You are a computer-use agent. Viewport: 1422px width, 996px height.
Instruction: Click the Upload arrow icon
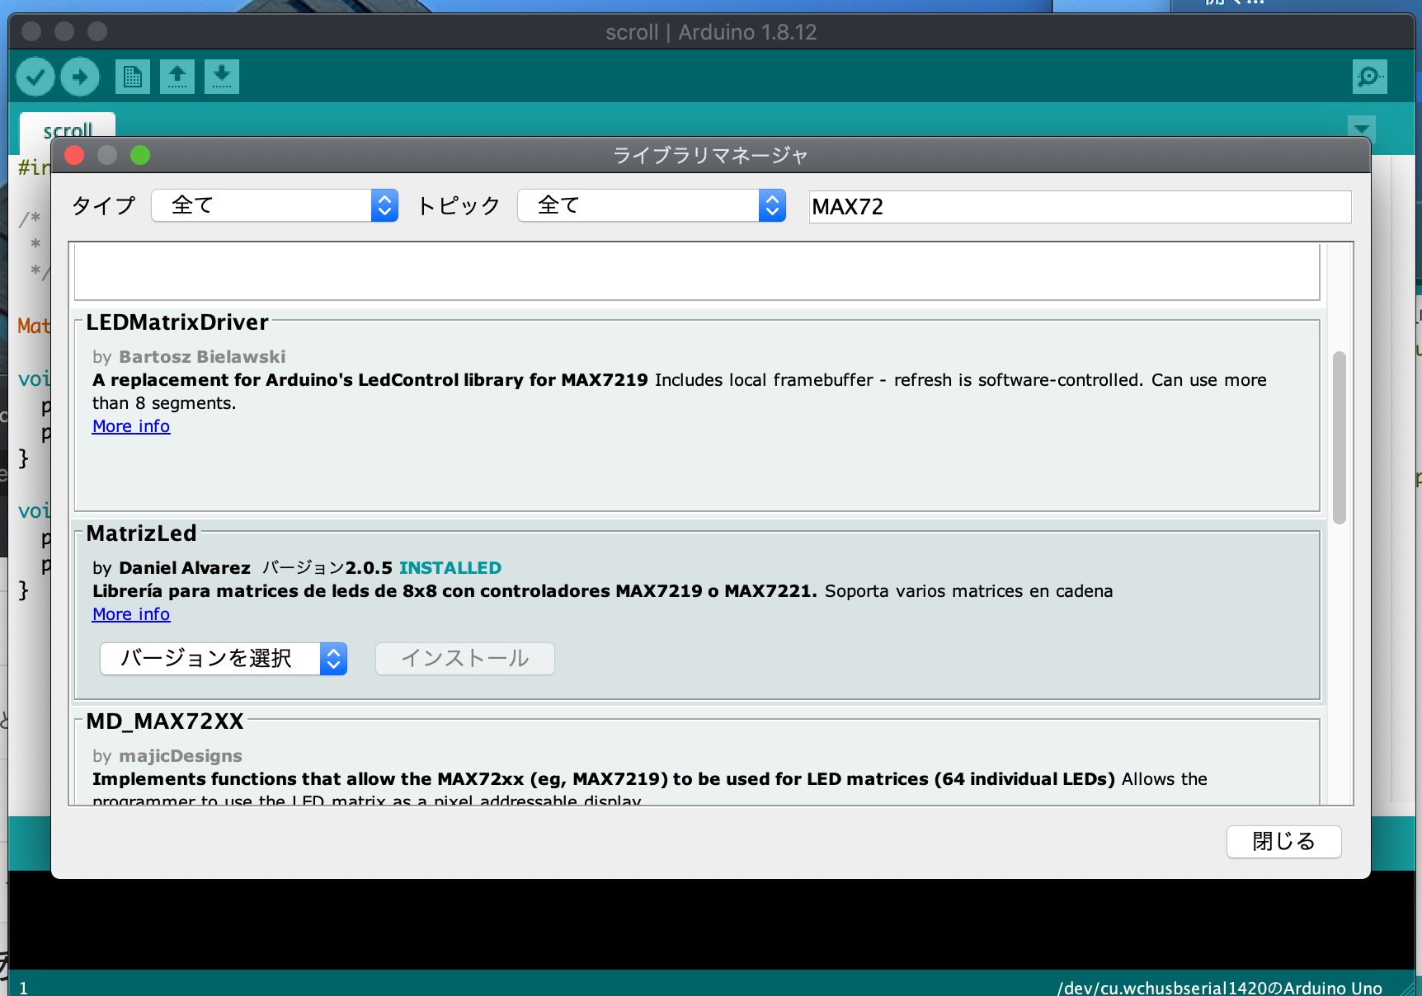point(80,78)
